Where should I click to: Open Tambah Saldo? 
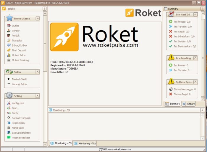20,79
